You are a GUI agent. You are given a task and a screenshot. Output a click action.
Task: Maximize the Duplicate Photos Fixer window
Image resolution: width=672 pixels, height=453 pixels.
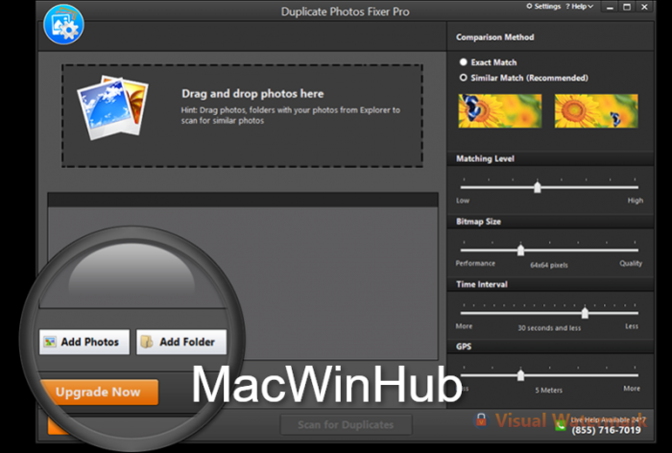tap(627, 7)
